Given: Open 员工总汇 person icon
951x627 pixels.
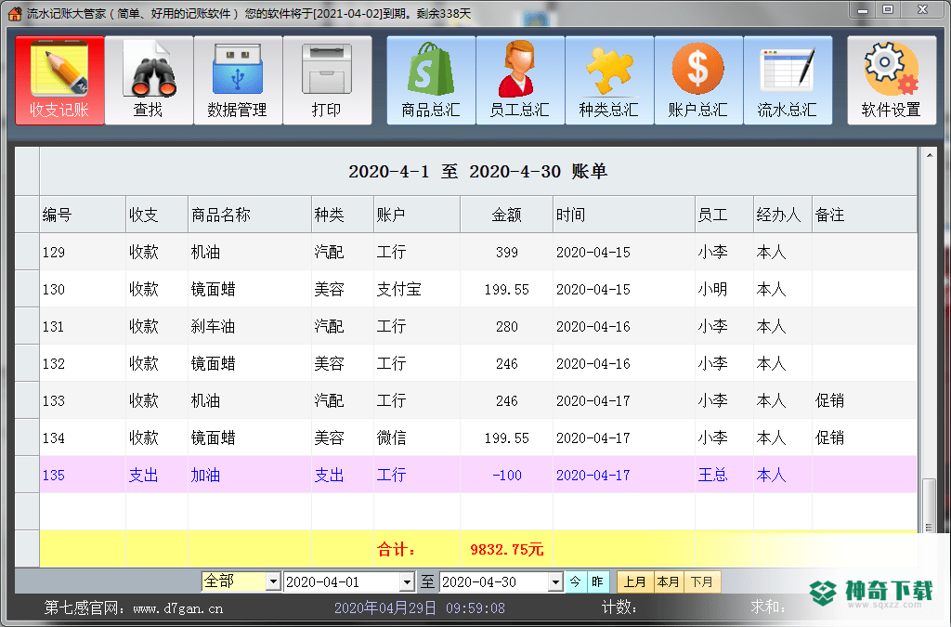Looking at the screenshot, I should pyautogui.click(x=520, y=80).
